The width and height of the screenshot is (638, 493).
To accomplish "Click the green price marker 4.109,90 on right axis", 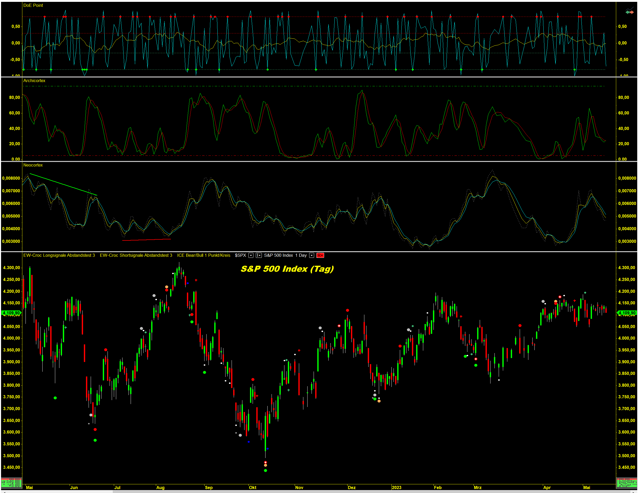I will (x=627, y=313).
